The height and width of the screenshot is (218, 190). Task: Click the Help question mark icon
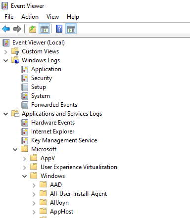59,29
